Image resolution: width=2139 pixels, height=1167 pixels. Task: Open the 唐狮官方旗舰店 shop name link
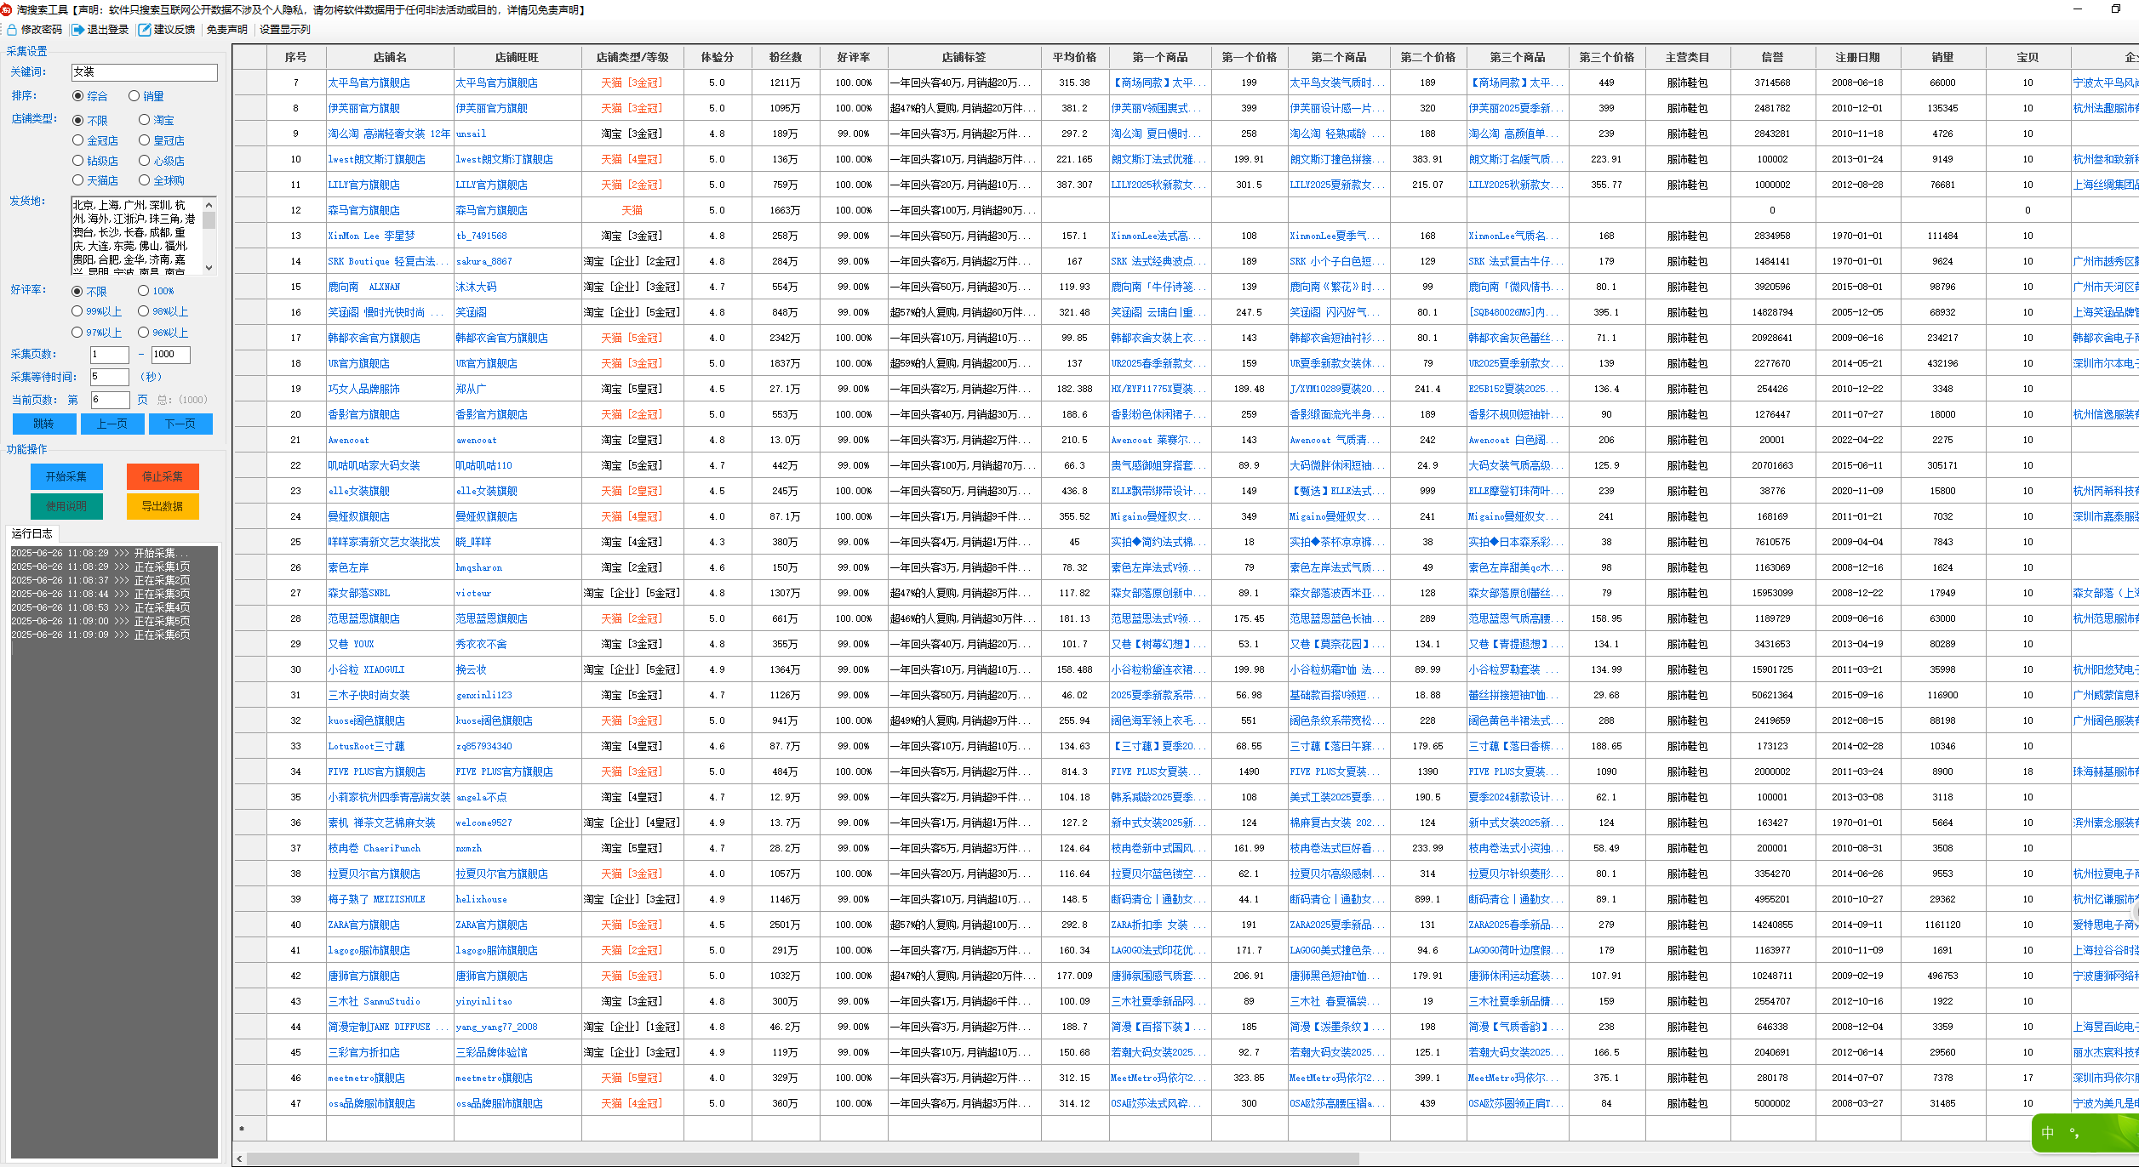pyautogui.click(x=364, y=976)
